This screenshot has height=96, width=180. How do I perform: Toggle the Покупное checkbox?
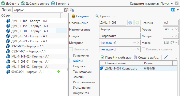pos(71,49)
